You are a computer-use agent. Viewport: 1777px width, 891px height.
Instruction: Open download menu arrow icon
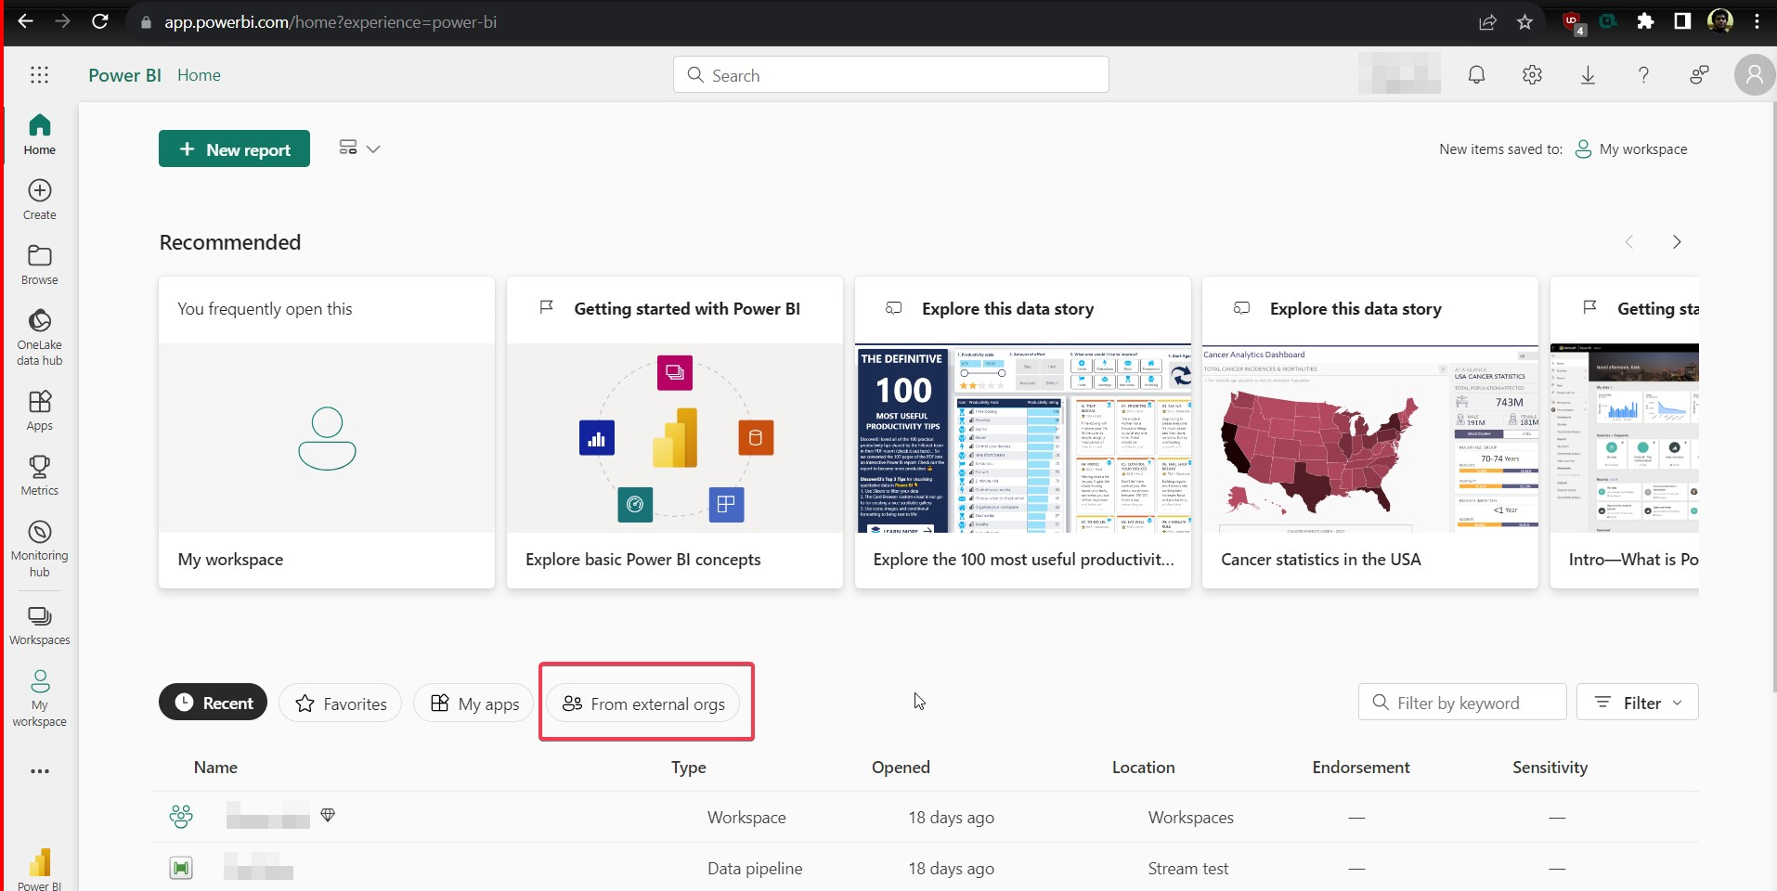(1588, 75)
